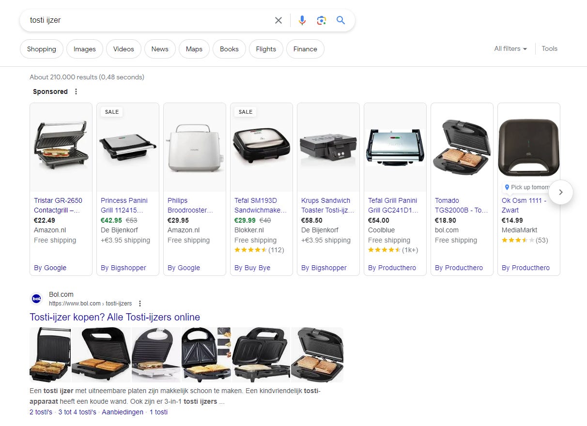Viewport: 587px width, 426px height.
Task: Open Ok Osm 1111 Zwart product link
Action: [524, 205]
